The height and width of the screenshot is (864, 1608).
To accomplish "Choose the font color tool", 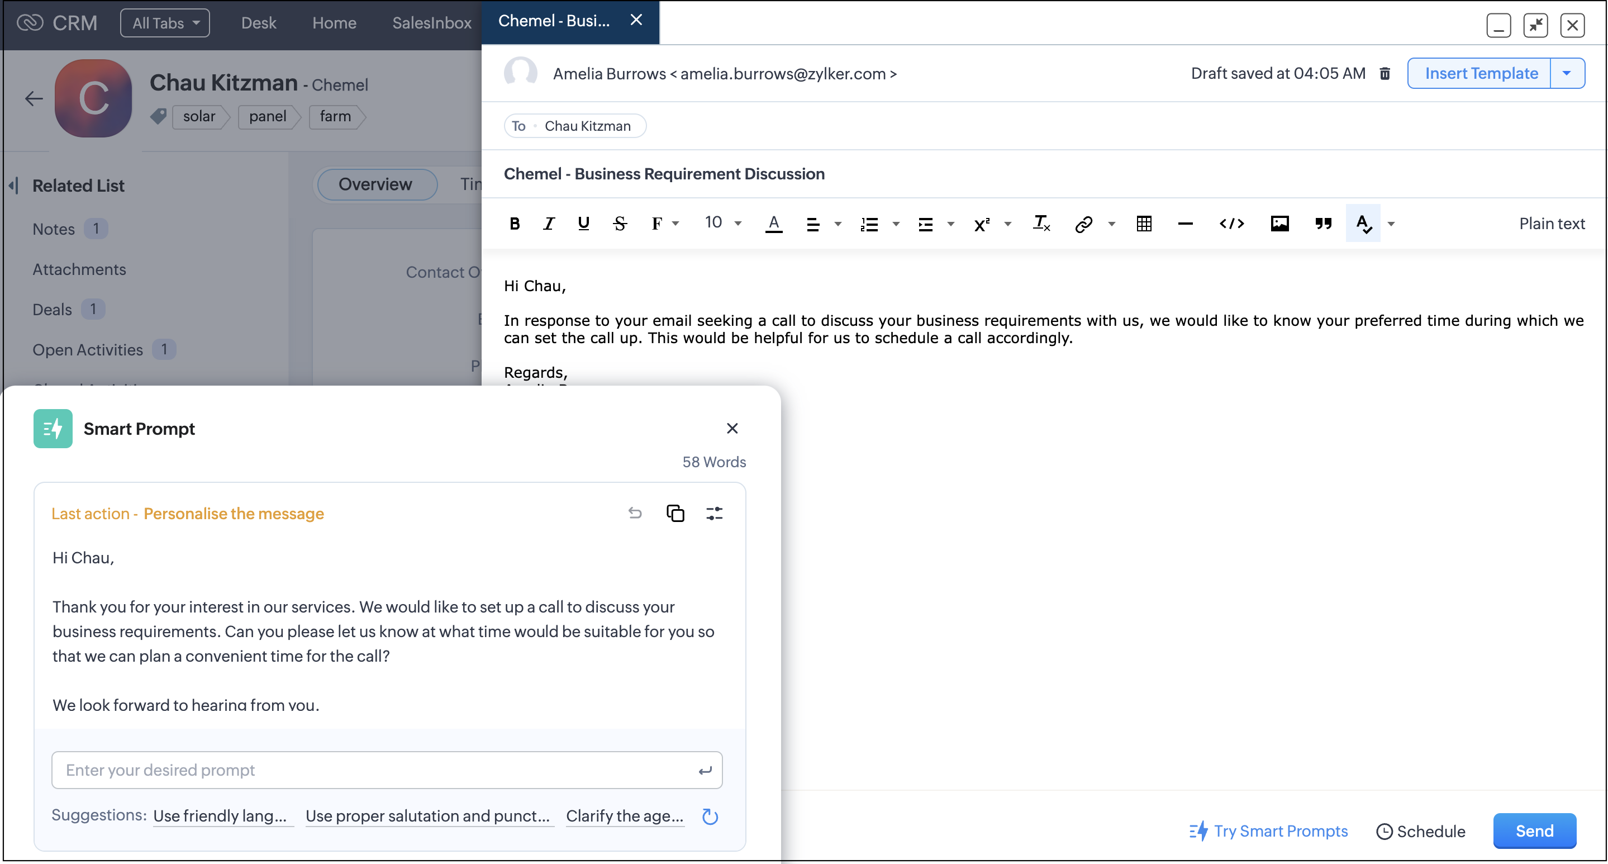I will point(773,224).
